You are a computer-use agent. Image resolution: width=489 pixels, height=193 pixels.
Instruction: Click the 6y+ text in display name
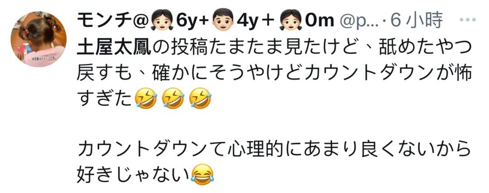(192, 21)
